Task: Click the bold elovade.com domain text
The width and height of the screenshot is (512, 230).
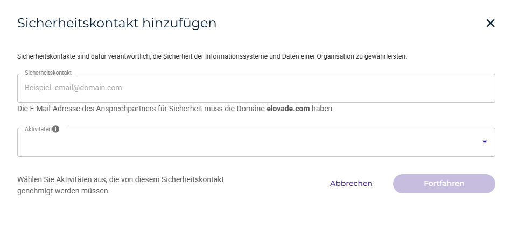Action: [x=288, y=109]
